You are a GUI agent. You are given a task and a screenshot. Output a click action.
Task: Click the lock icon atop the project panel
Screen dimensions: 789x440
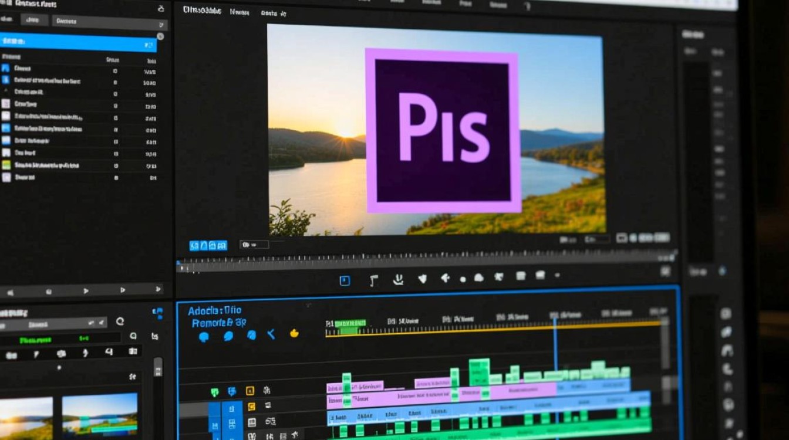[x=161, y=9]
